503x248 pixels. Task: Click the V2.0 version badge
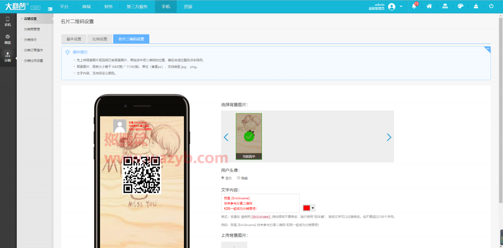pyautogui.click(x=36, y=8)
